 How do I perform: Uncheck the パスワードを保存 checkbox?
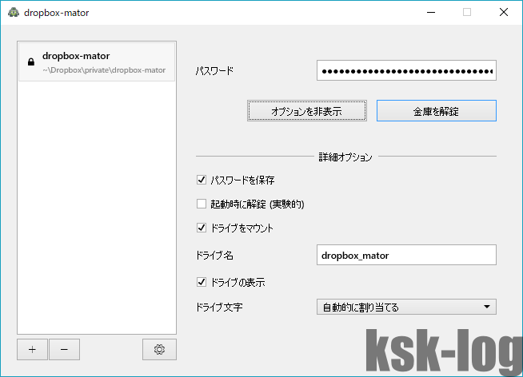(202, 181)
